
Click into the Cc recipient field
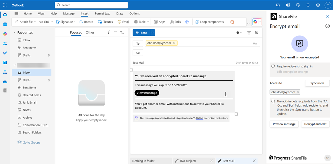pyautogui.click(x=202, y=53)
